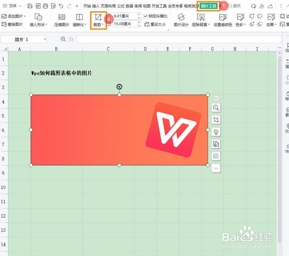Open 图片设计 (Picture Design)
Screen dimensions: 289x256
tap(181, 20)
